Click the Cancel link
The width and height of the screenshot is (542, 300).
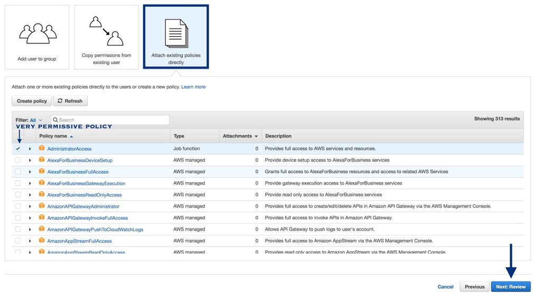(x=445, y=287)
